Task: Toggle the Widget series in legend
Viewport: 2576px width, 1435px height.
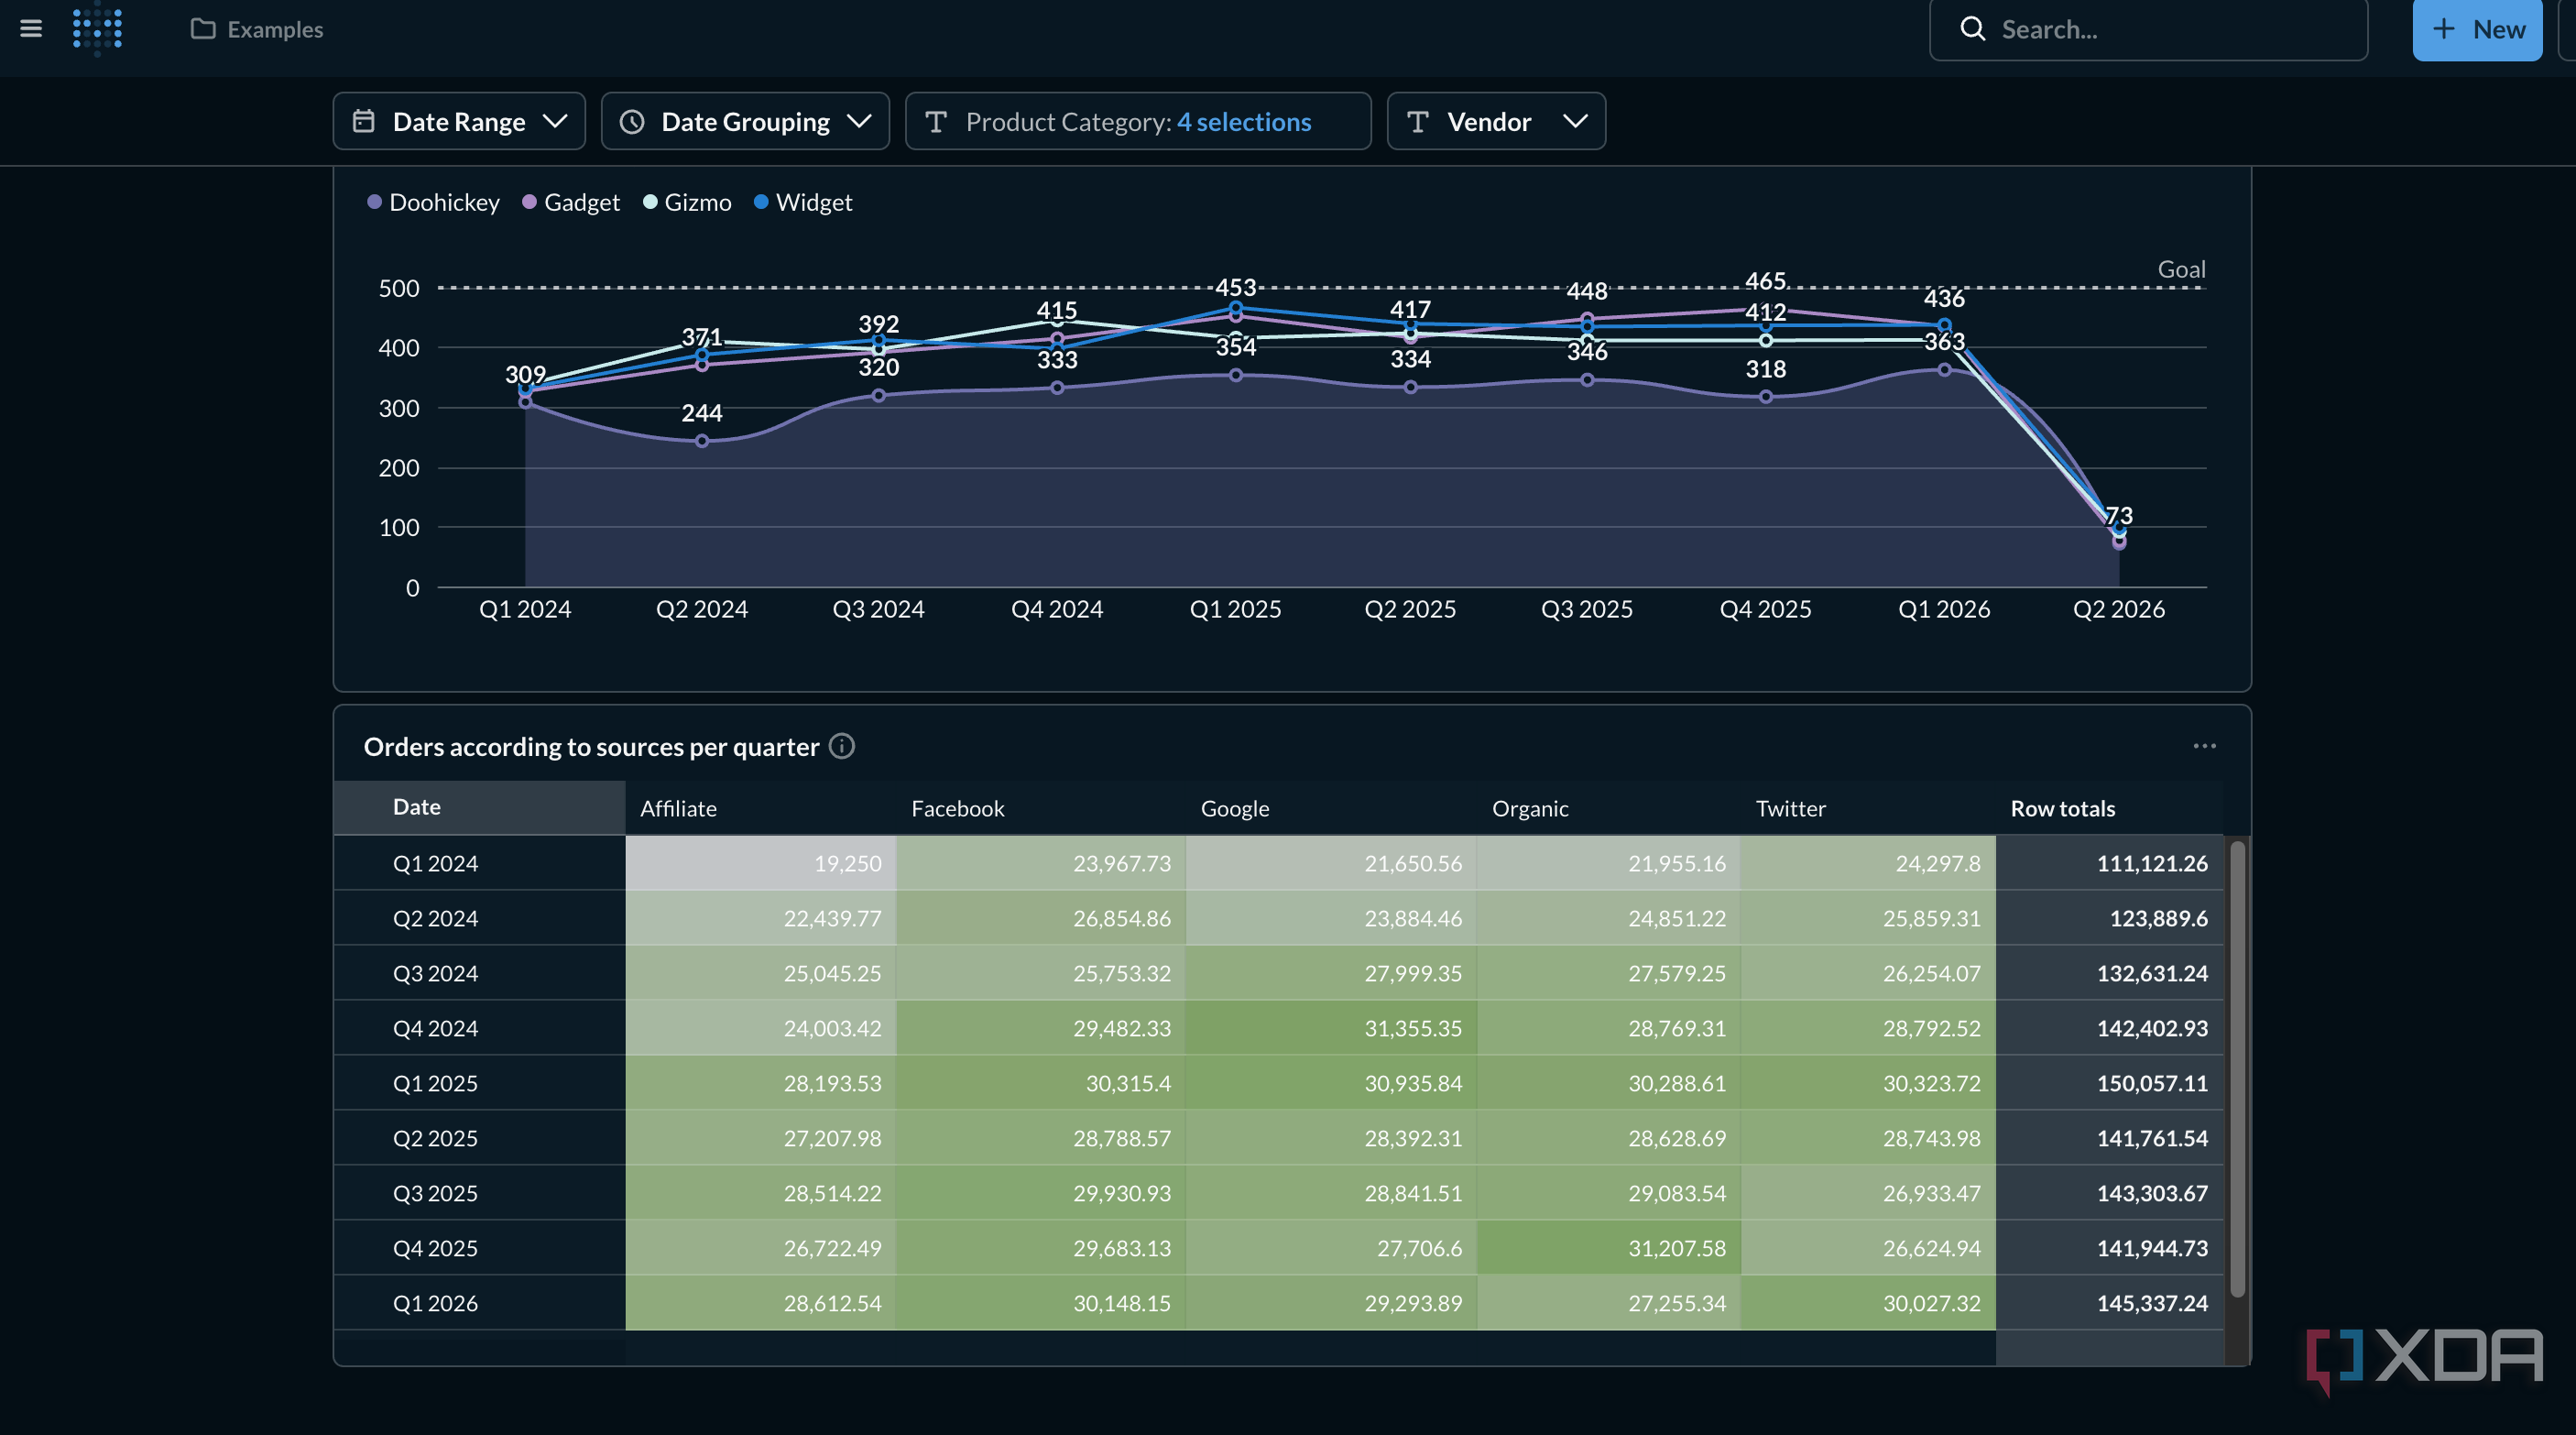Action: click(803, 202)
